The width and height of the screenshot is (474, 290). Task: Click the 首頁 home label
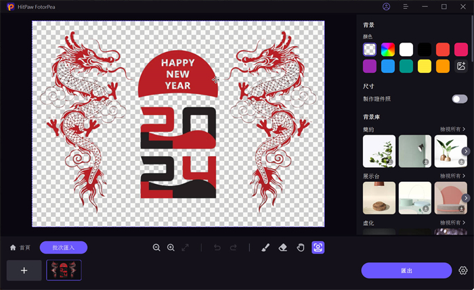coord(25,248)
